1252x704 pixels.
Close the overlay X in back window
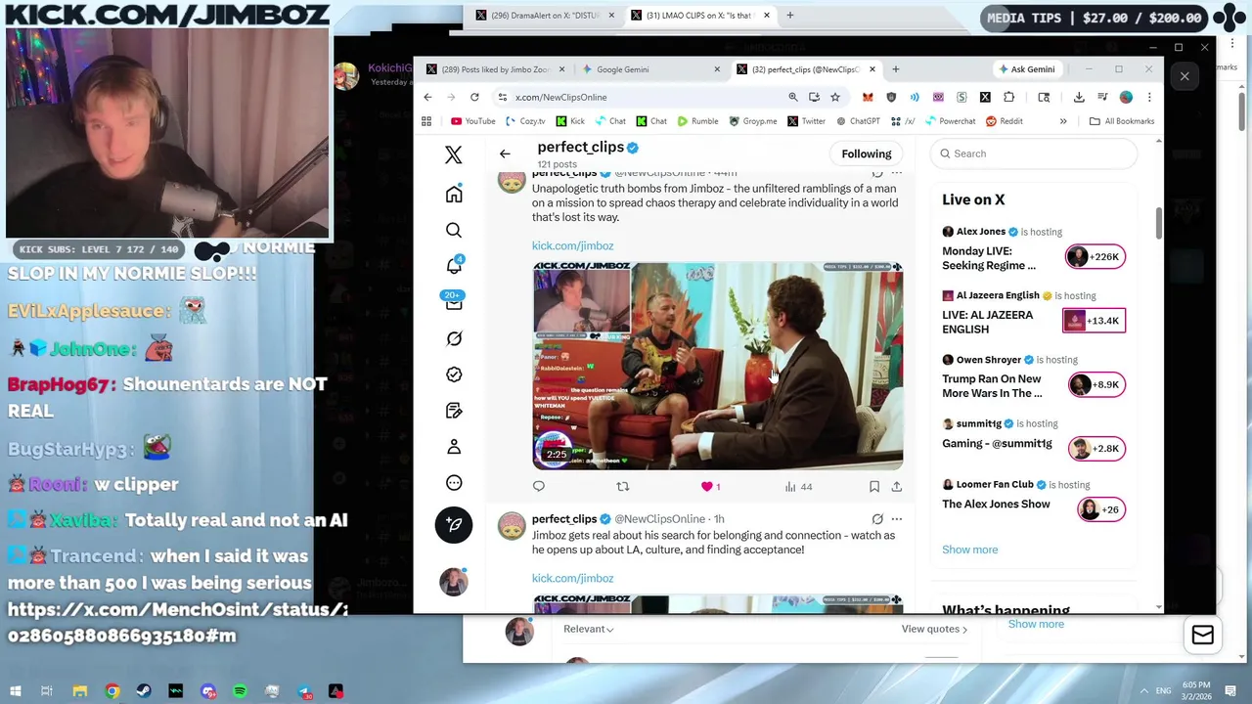pyautogui.click(x=1185, y=76)
